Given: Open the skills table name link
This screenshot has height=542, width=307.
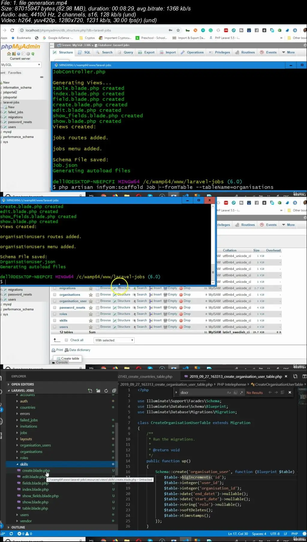Looking at the screenshot, I should 63,321.
